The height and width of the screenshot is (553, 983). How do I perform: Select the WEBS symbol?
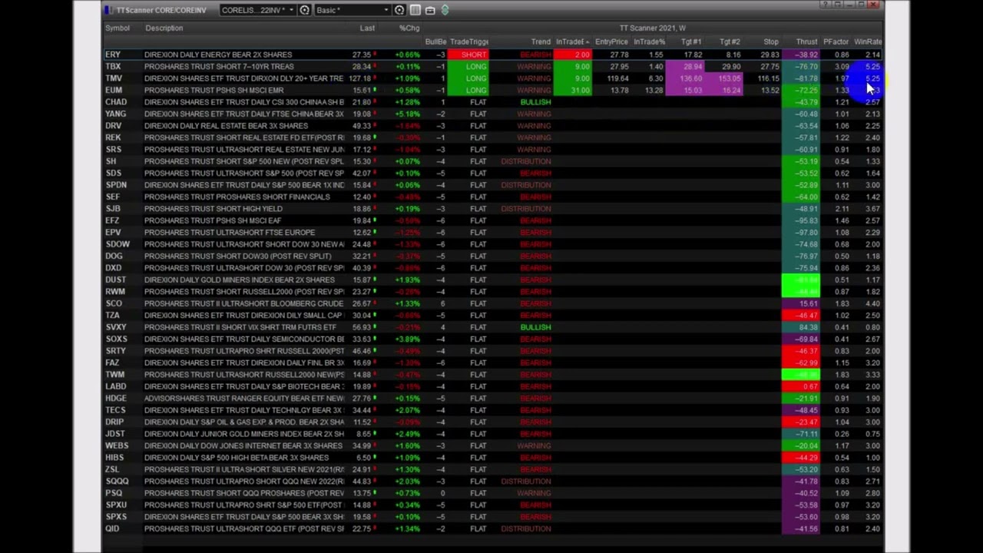(117, 445)
